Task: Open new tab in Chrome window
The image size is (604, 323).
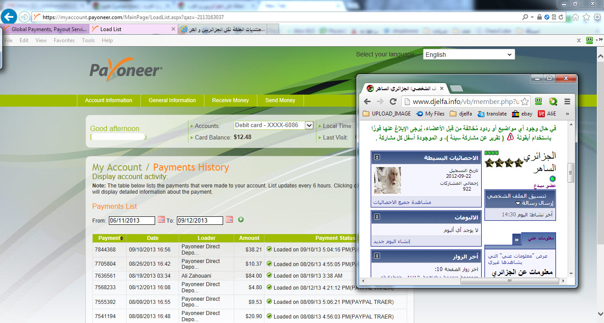Action: 456,88
